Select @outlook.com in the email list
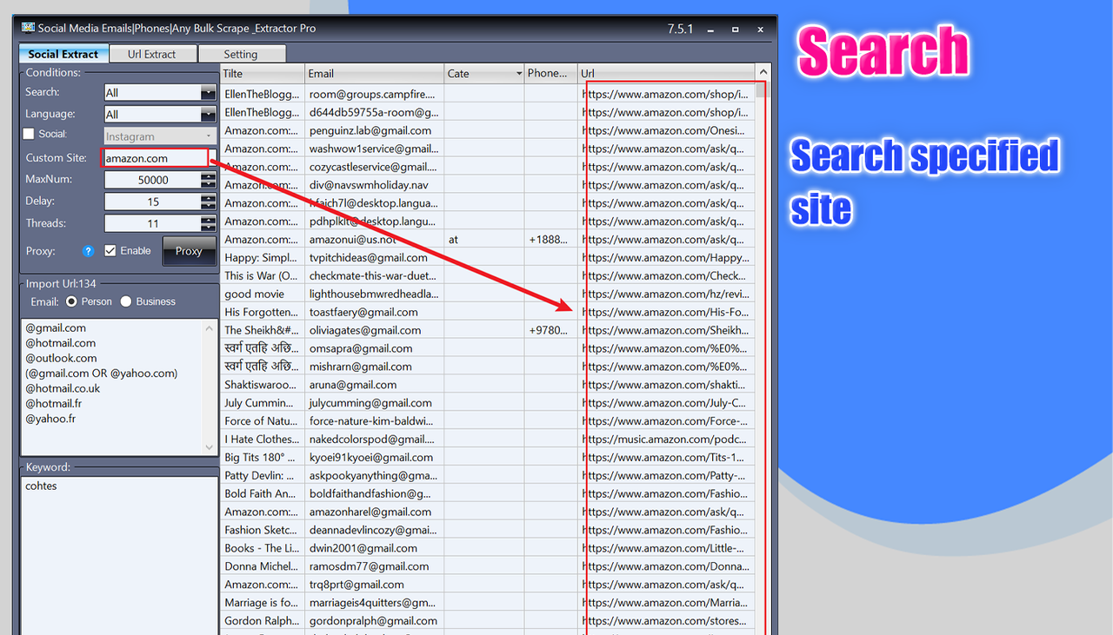The width and height of the screenshot is (1113, 635). tap(61, 358)
